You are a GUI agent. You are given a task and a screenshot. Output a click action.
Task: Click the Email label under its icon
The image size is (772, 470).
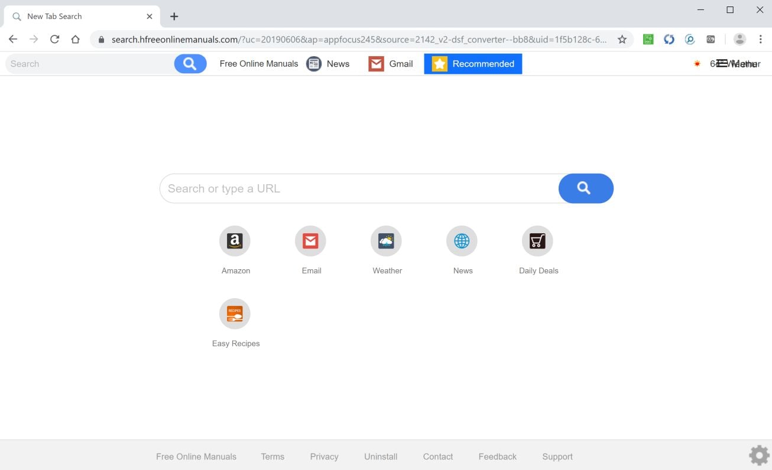(312, 270)
